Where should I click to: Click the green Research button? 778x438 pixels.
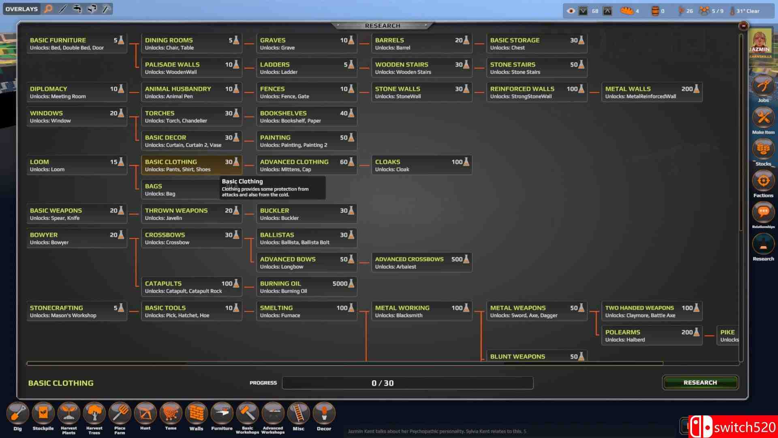(700, 382)
